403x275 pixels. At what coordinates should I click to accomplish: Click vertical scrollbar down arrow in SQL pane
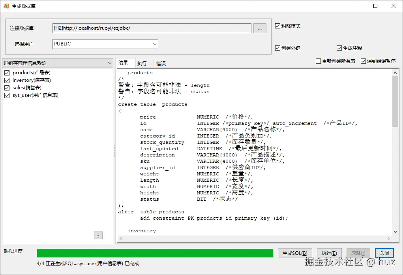click(395, 232)
